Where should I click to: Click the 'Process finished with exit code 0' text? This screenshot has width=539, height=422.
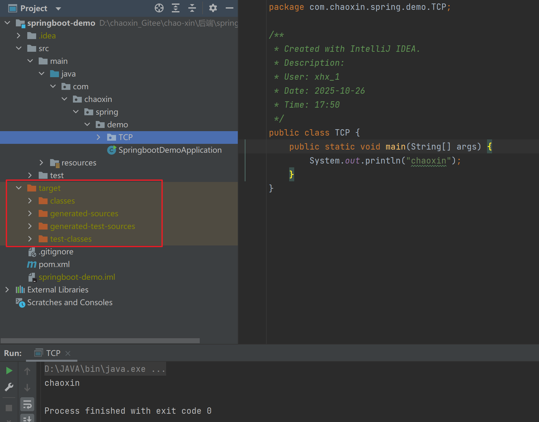pyautogui.click(x=128, y=411)
